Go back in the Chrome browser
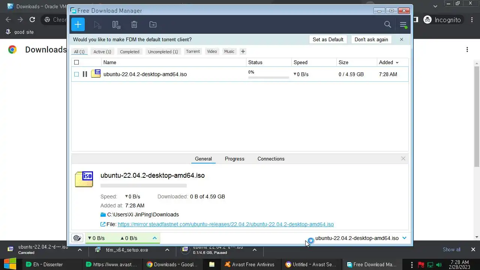 pyautogui.click(x=8, y=19)
